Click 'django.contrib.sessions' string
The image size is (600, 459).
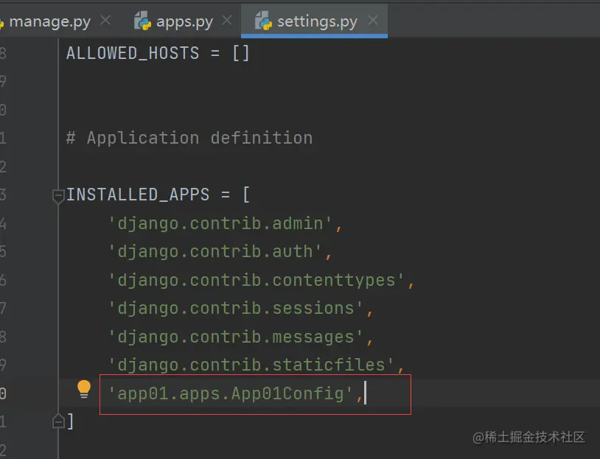click(x=236, y=308)
